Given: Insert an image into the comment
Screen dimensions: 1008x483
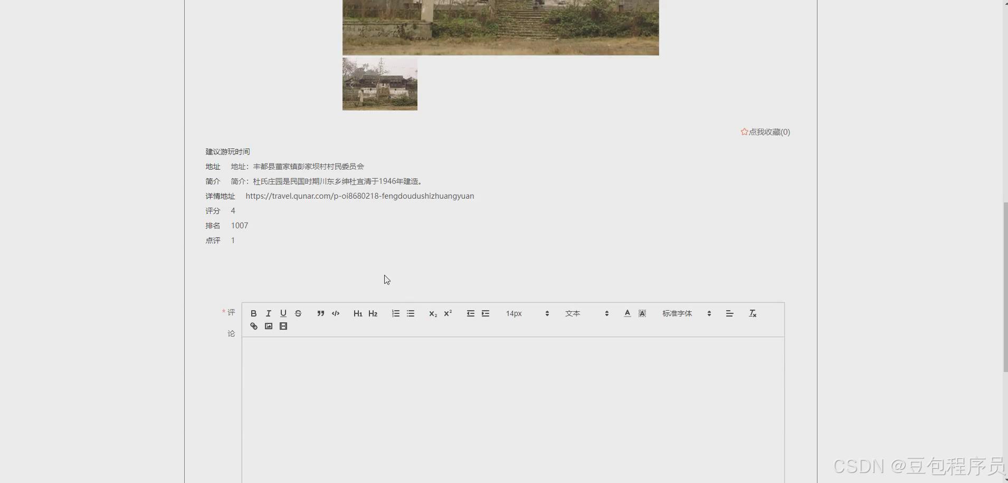Looking at the screenshot, I should (x=268, y=326).
